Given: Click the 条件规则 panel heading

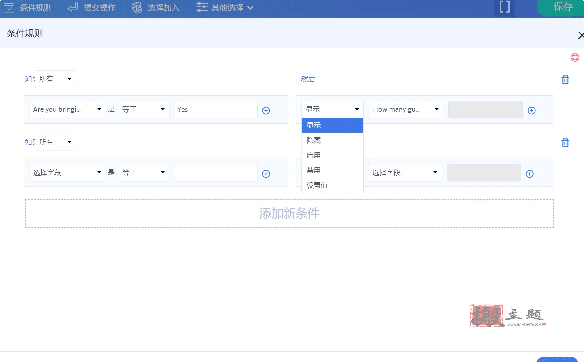Looking at the screenshot, I should [x=25, y=33].
